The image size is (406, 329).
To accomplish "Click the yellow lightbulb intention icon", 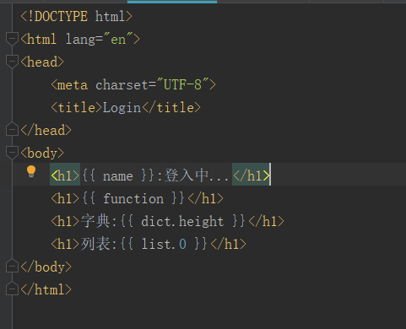I will coord(31,171).
